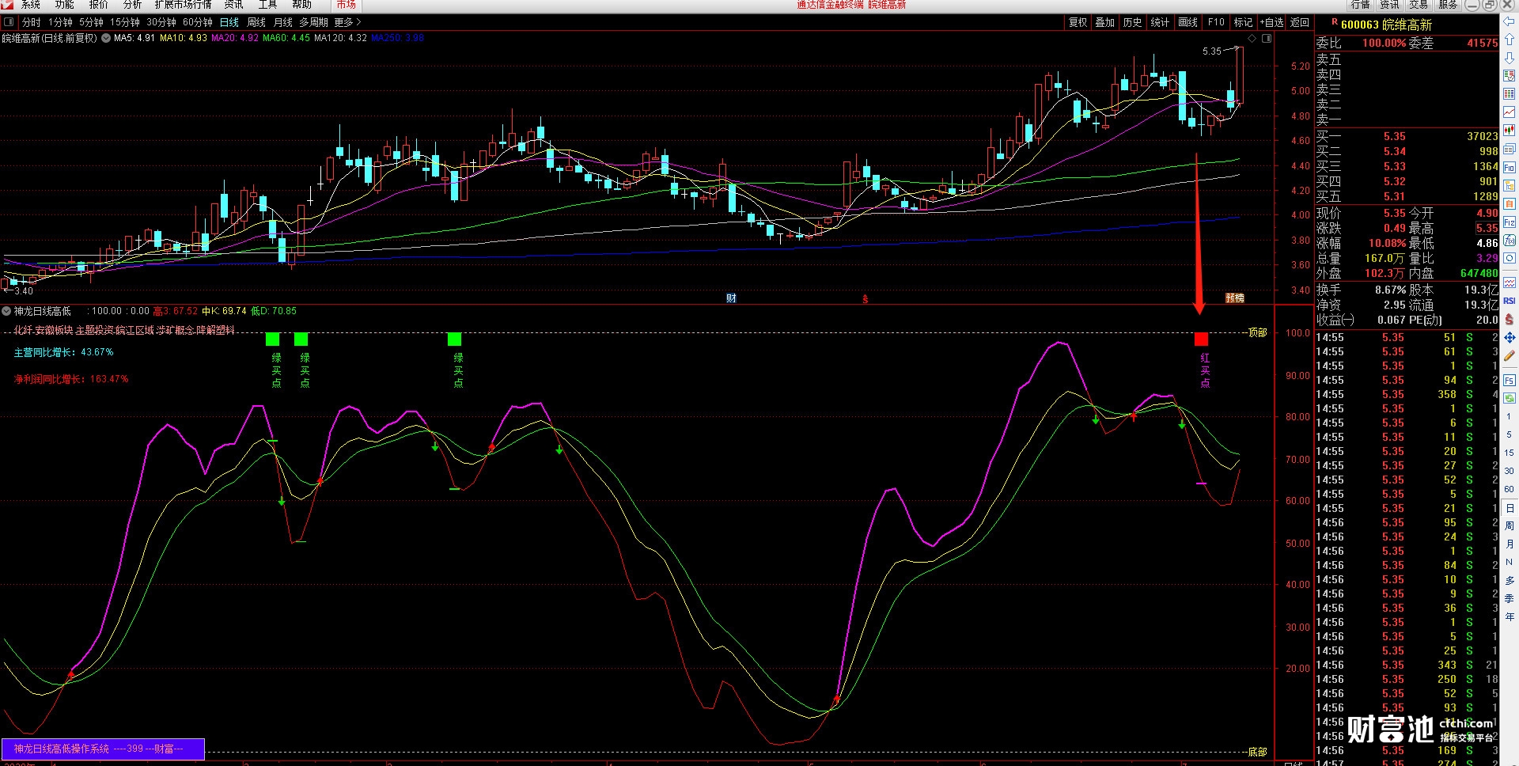Image resolution: width=1519 pixels, height=766 pixels.
Task: Switch to the 周线 period tab
Action: (256, 22)
